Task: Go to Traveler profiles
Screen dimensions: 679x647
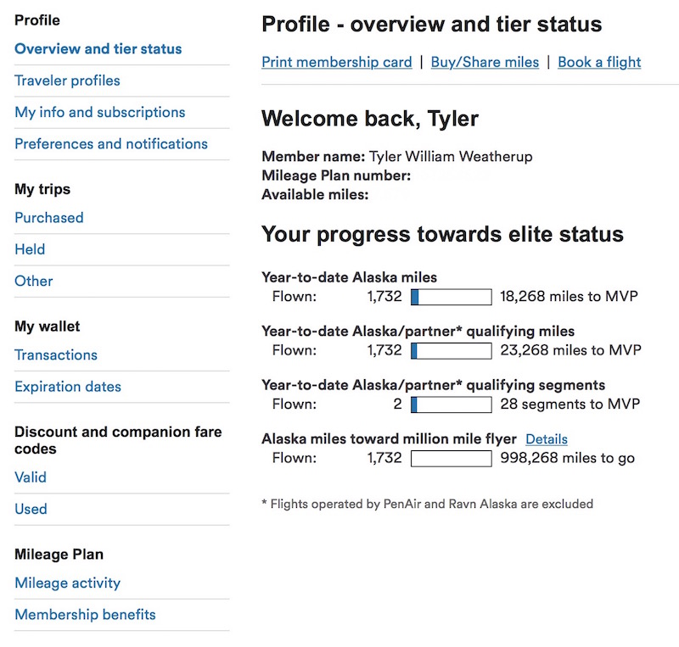Action: (x=67, y=81)
